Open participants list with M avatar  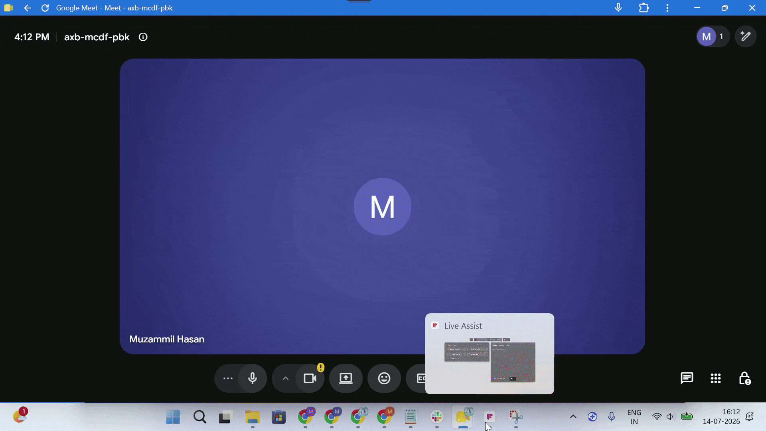click(713, 37)
